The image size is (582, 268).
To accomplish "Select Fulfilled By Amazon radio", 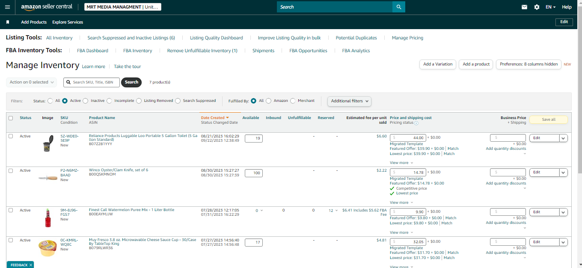I will [x=269, y=101].
